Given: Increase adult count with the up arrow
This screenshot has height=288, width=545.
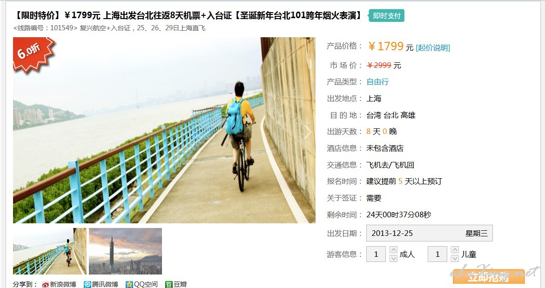Looking at the screenshot, I should [x=393, y=250].
